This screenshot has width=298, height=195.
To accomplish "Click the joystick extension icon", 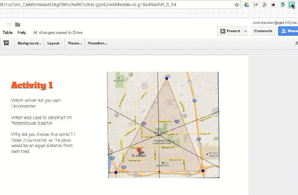I will coord(264,5).
